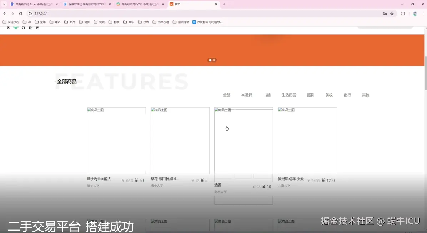The height and width of the screenshot is (233, 427).
Task: Click the forward navigation arrow
Action: pos(12,14)
